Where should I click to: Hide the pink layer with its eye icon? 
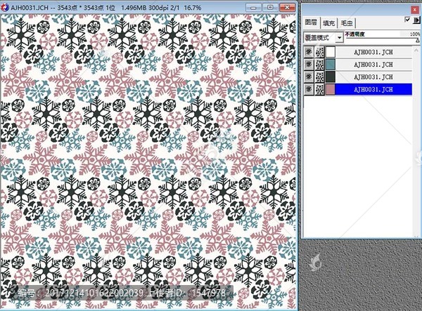point(309,89)
